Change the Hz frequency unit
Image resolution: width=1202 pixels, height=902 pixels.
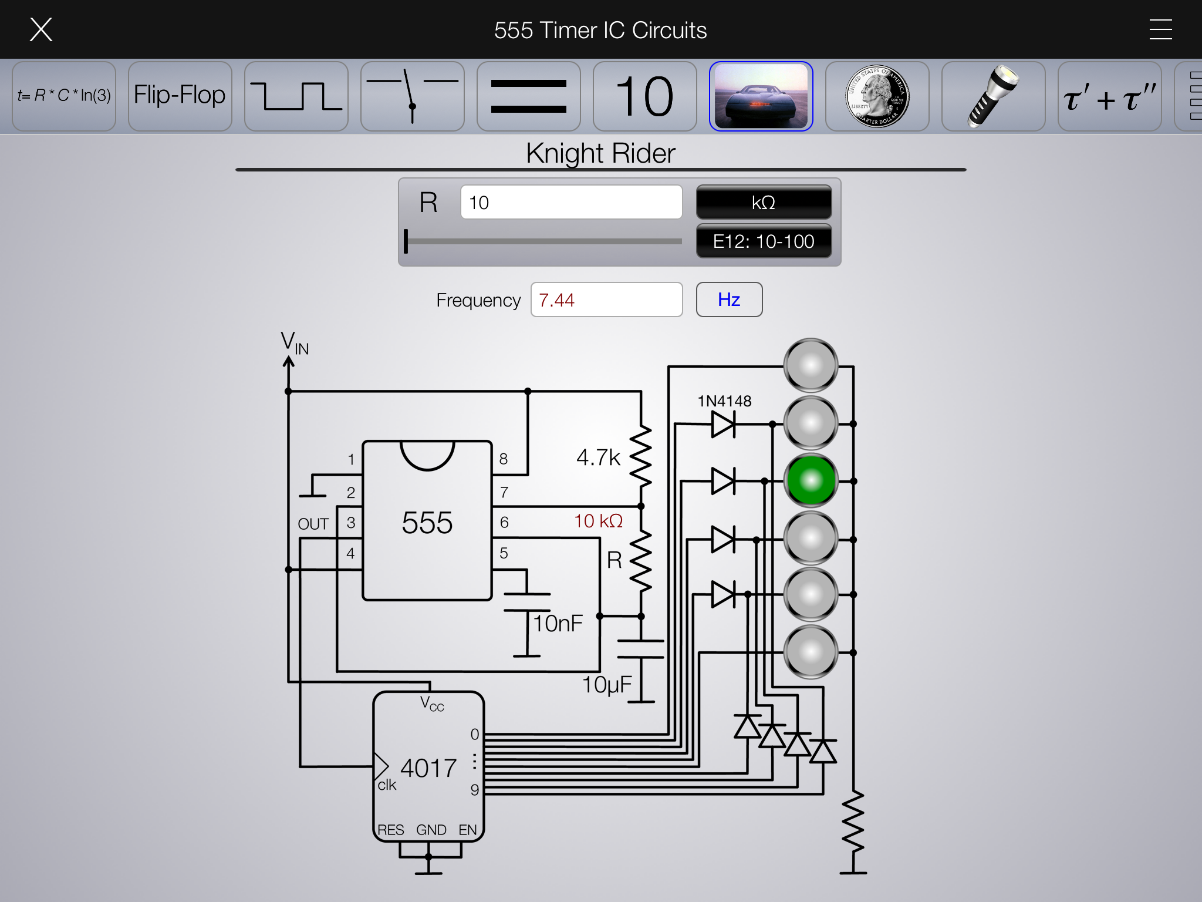click(x=729, y=299)
